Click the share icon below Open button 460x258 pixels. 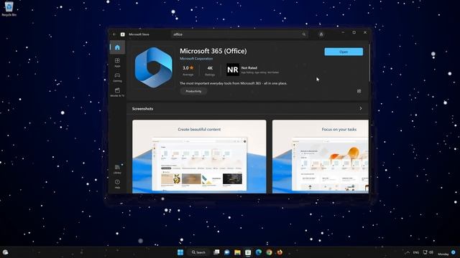(x=359, y=91)
